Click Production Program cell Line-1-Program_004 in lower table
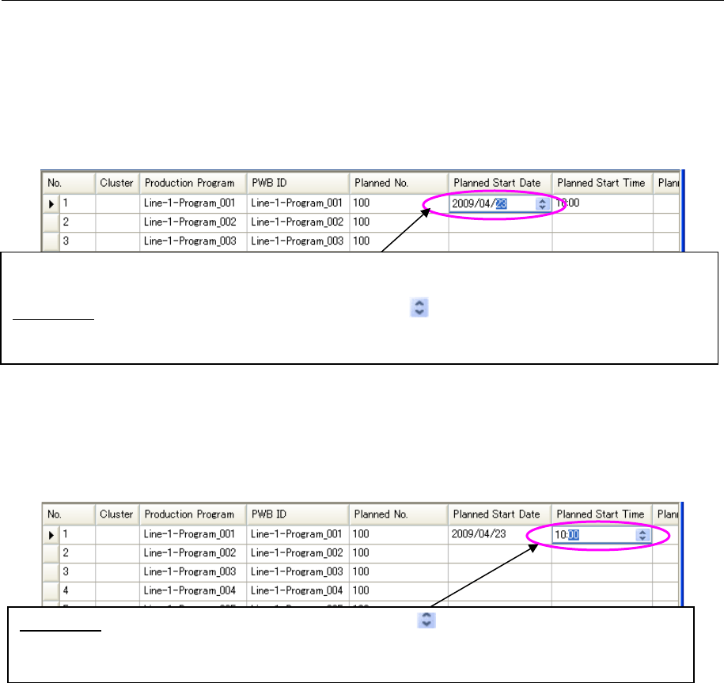The width and height of the screenshot is (724, 683). (193, 590)
